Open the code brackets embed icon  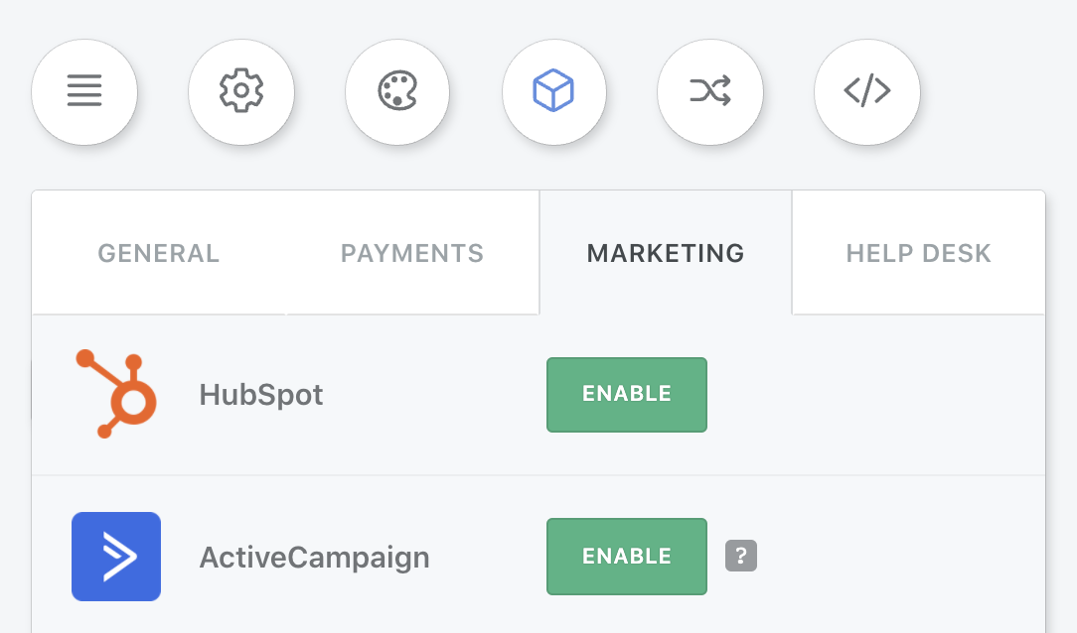point(866,92)
